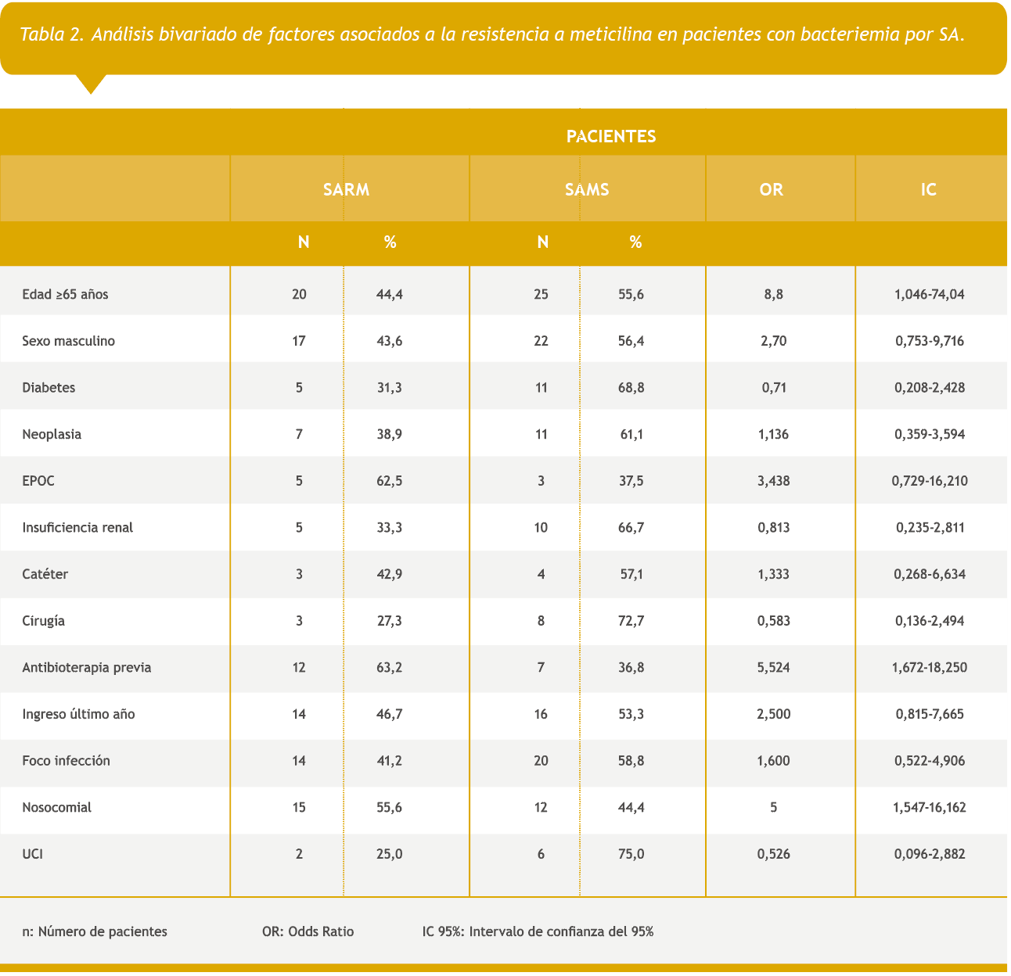This screenshot has width=1011, height=976.
Task: Select the Neoplasia row label
Action: [52, 434]
